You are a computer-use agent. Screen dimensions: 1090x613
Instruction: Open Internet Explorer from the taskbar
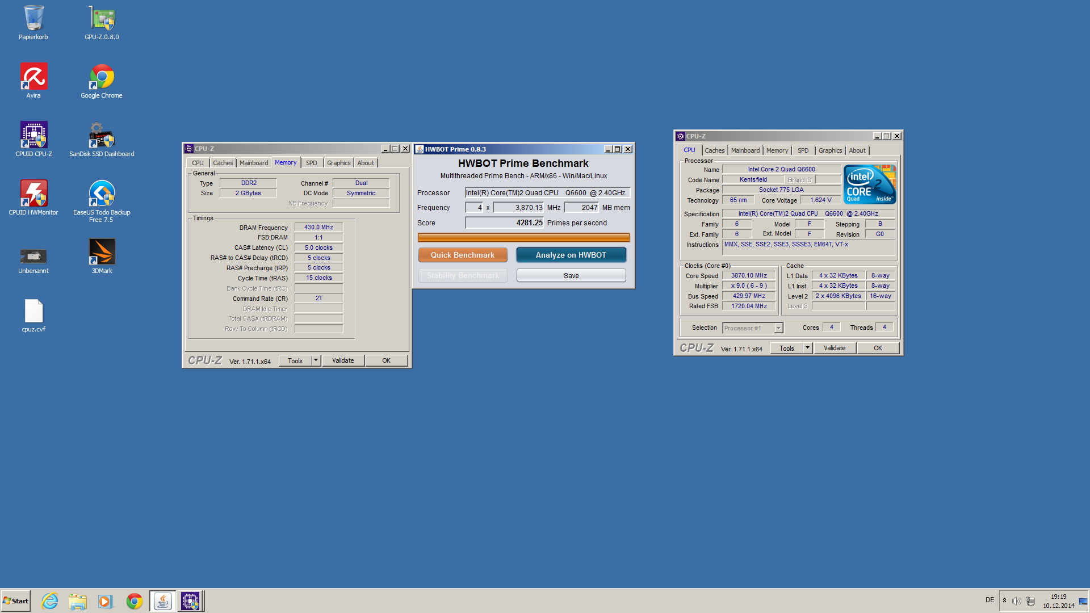(50, 601)
